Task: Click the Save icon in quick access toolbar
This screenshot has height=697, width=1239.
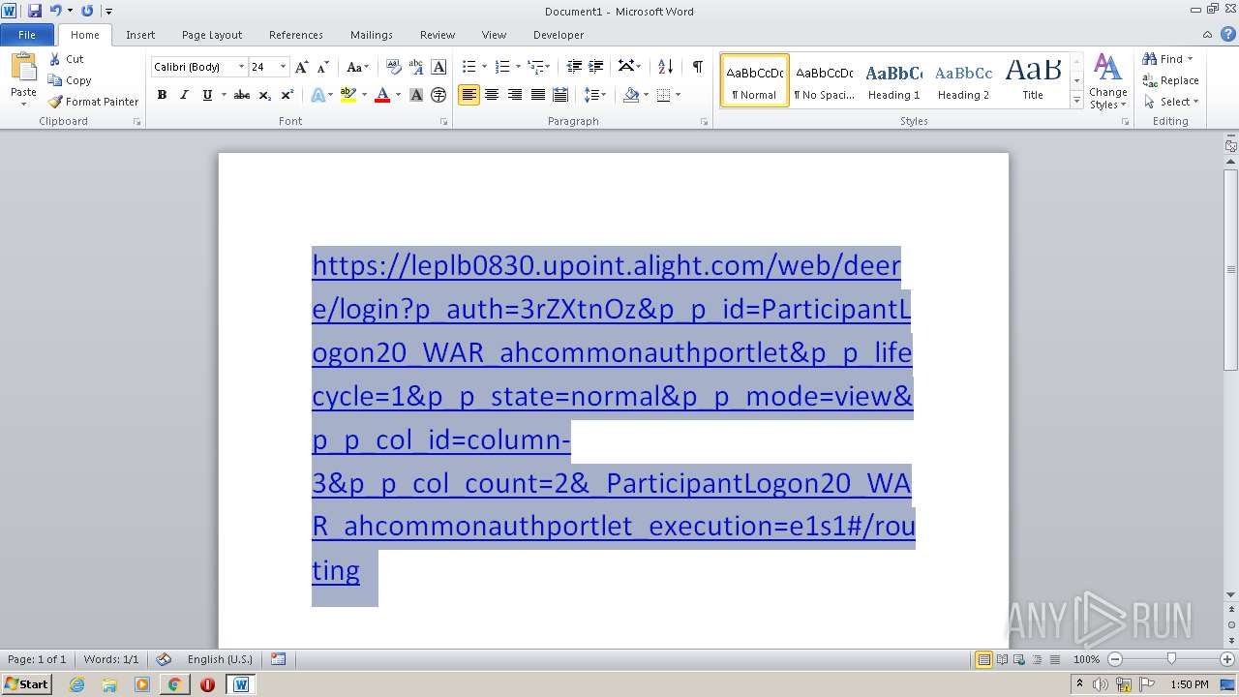Action: click(35, 11)
